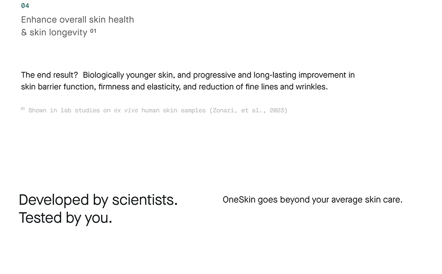Click the "04" step number
Screen dimensions: 442x274
coord(25,6)
